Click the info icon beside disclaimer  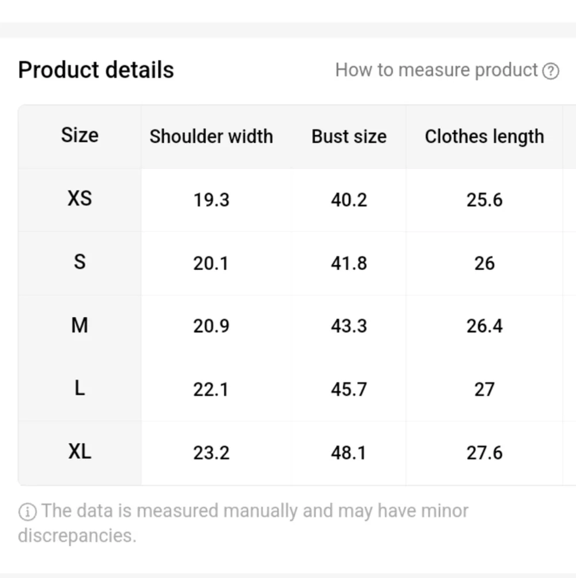27,512
